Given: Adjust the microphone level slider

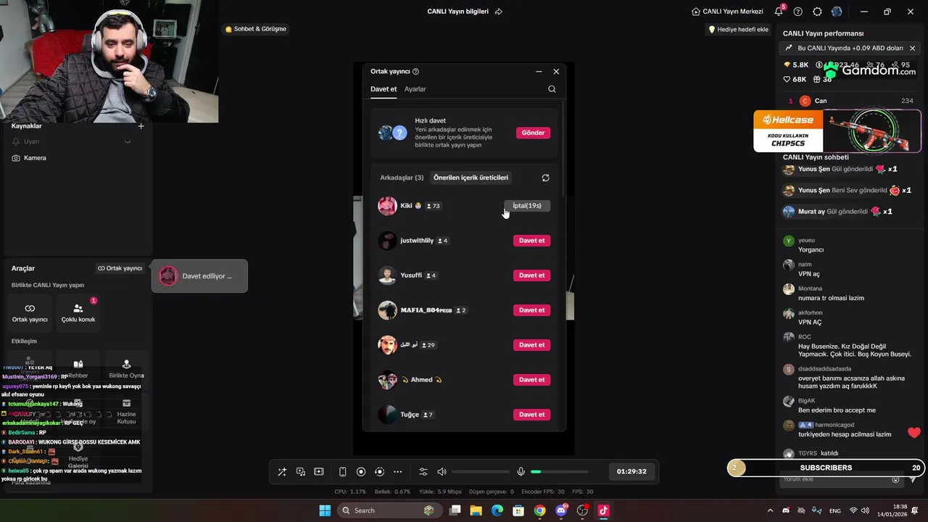Looking at the screenshot, I should pos(559,472).
